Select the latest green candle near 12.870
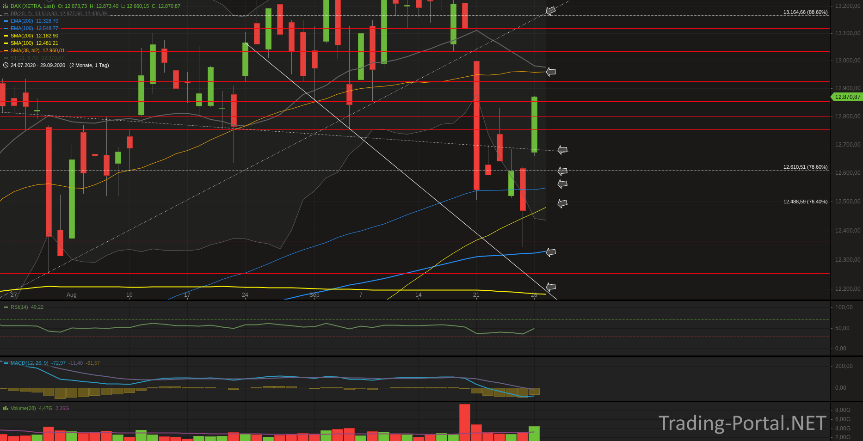 [534, 124]
